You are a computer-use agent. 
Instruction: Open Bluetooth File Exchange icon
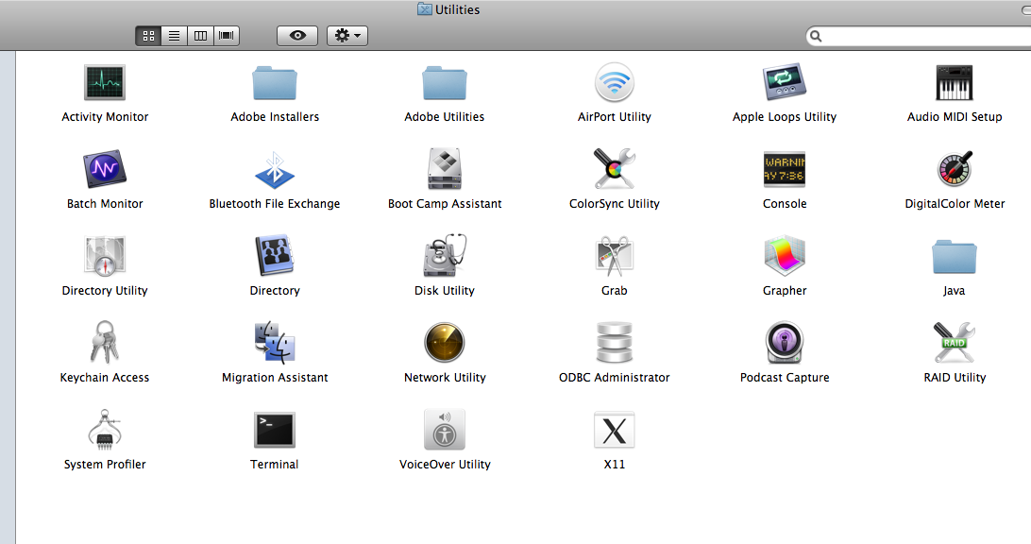[x=275, y=170]
